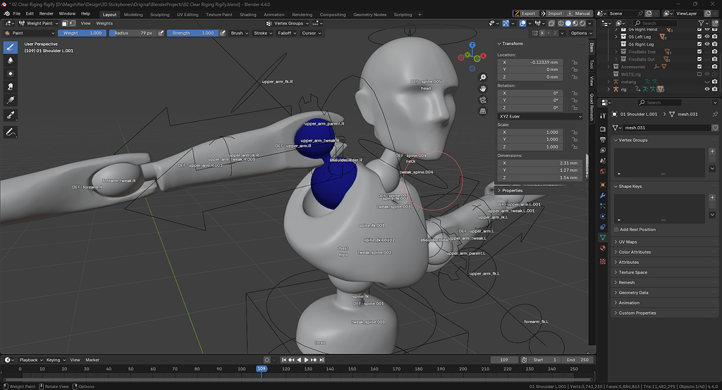Viewport: 722px width, 390px height.
Task: Enable the WGTS_rig collection checkbox
Action: pos(699,74)
